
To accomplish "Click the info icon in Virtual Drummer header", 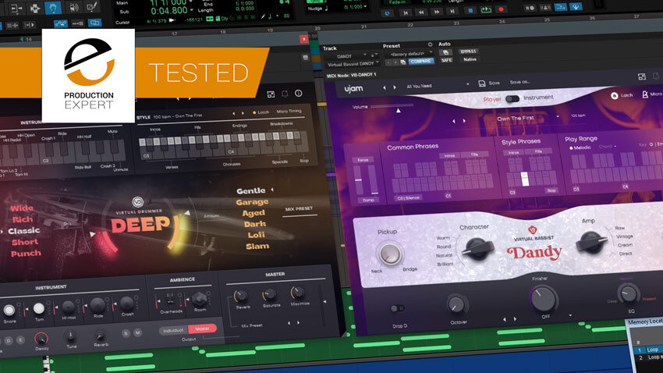I will click(x=299, y=93).
